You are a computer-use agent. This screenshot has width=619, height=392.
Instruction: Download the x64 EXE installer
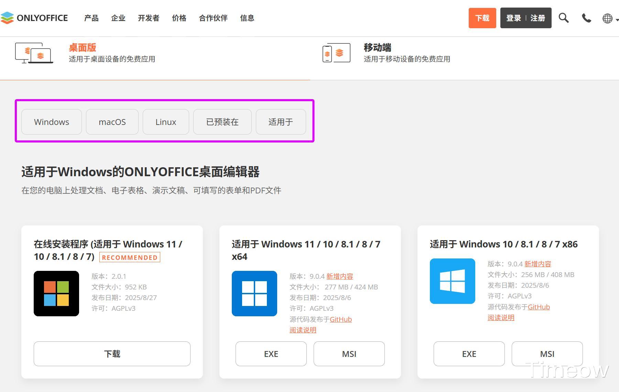(x=271, y=354)
